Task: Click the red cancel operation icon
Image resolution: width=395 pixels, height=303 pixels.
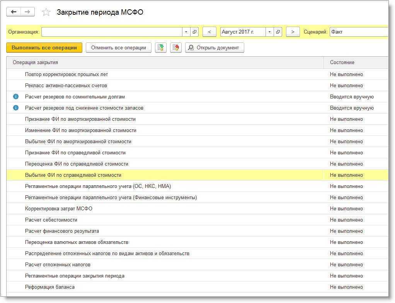Action: [175, 48]
